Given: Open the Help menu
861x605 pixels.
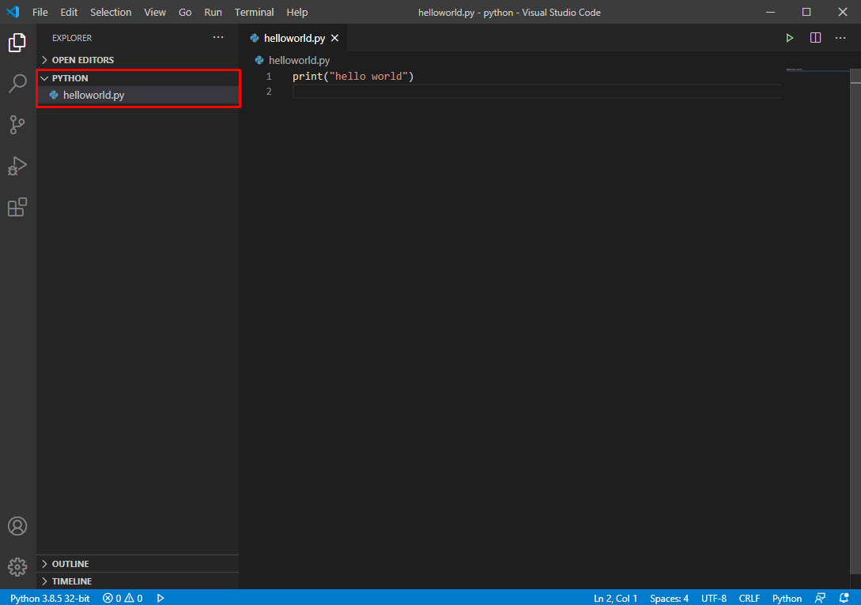Looking at the screenshot, I should (297, 12).
